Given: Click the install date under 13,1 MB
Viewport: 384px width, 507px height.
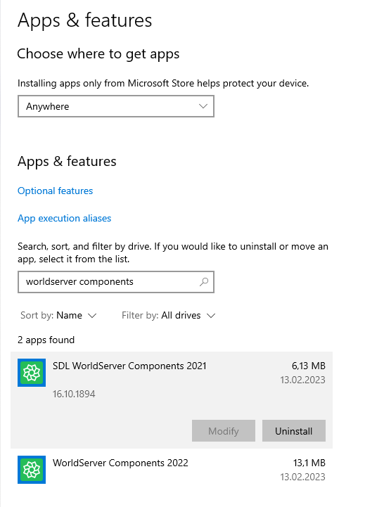Looking at the screenshot, I should click(x=302, y=477).
